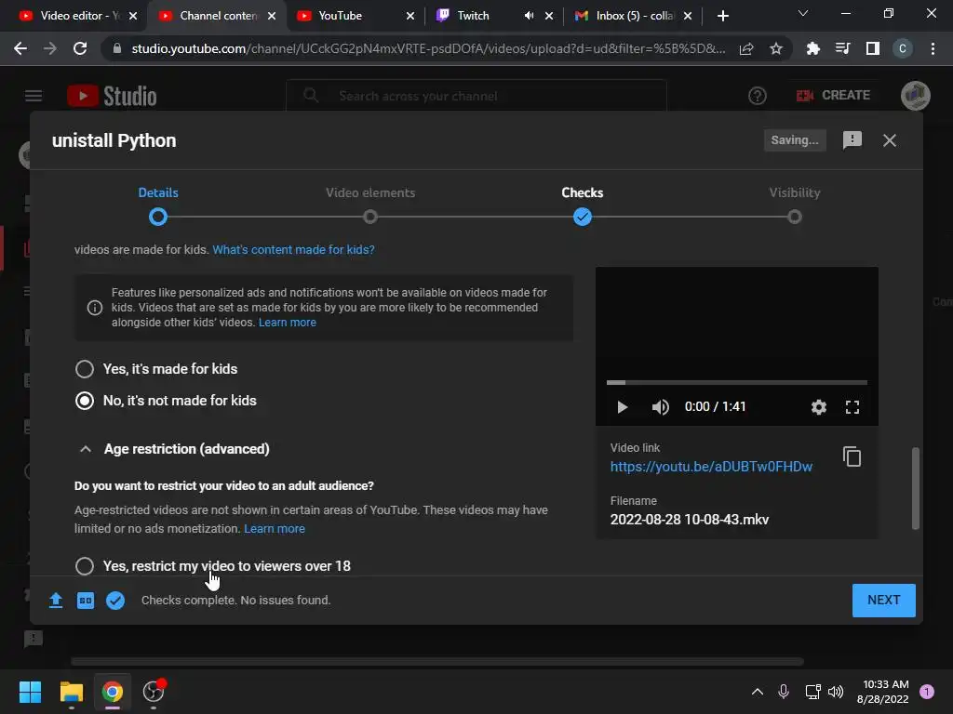Click the Saving... status button
The height and width of the screenshot is (714, 953).
click(795, 140)
